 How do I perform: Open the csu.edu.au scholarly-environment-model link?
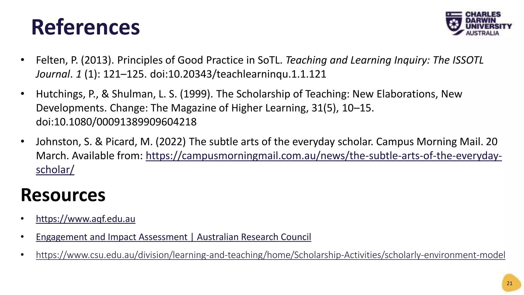(x=270, y=255)
